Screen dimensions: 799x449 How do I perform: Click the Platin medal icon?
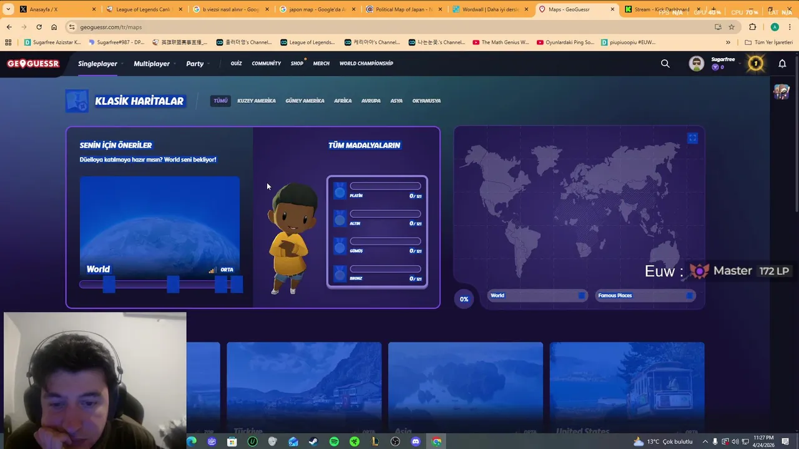coord(340,192)
